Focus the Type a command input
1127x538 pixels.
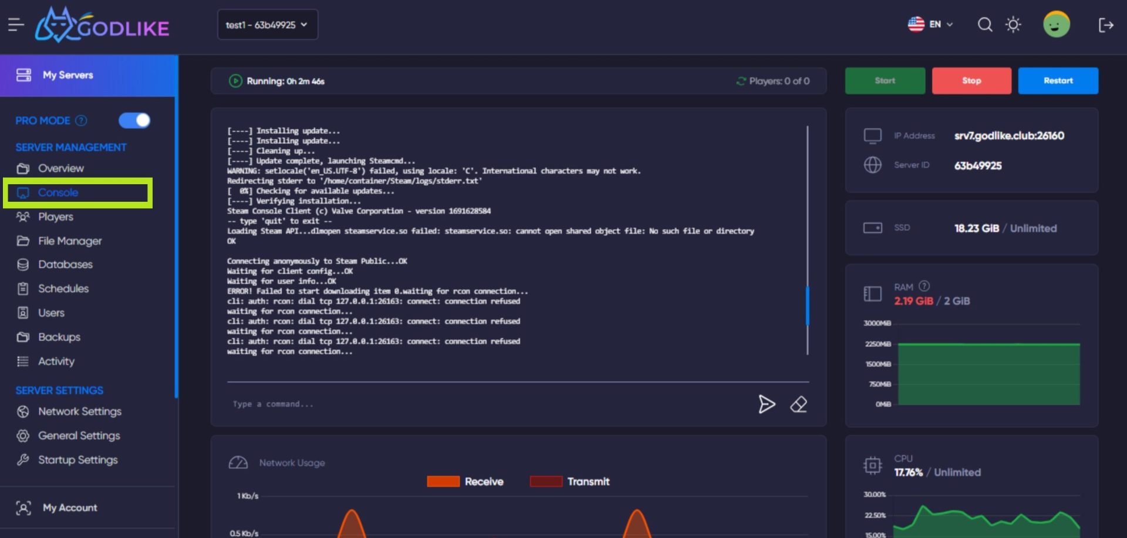487,404
